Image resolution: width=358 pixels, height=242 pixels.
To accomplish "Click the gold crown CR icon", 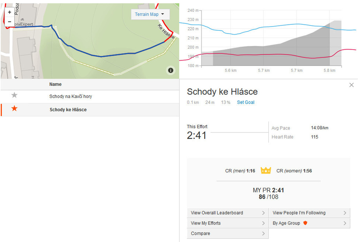I will (x=266, y=171).
